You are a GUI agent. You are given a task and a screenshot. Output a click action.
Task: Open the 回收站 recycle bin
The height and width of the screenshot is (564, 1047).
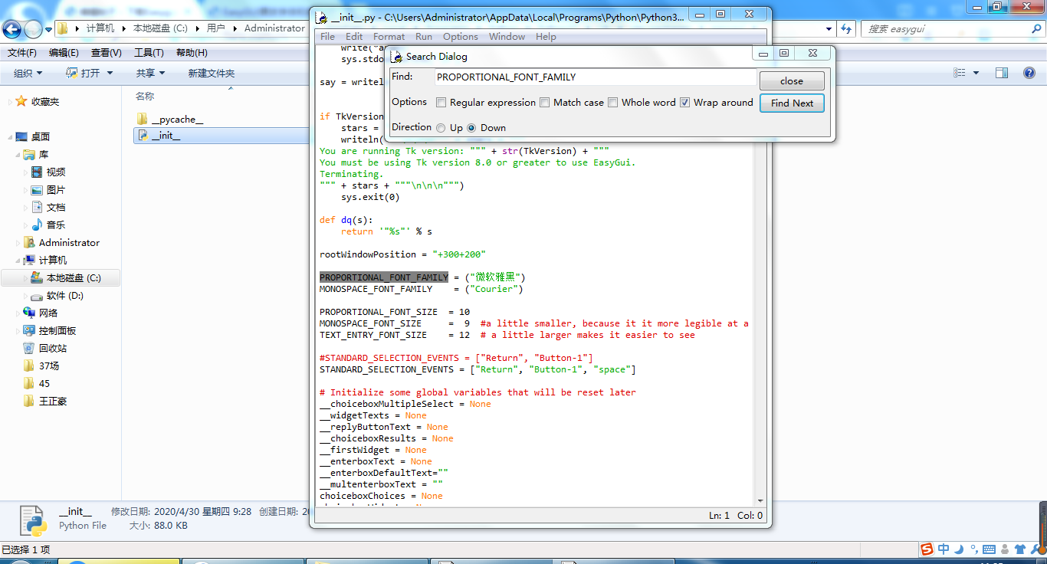coord(44,349)
